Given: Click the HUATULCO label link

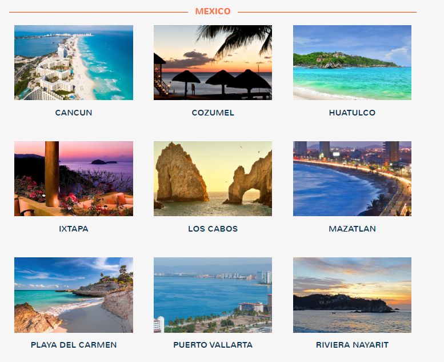Looking at the screenshot, I should [x=352, y=113].
